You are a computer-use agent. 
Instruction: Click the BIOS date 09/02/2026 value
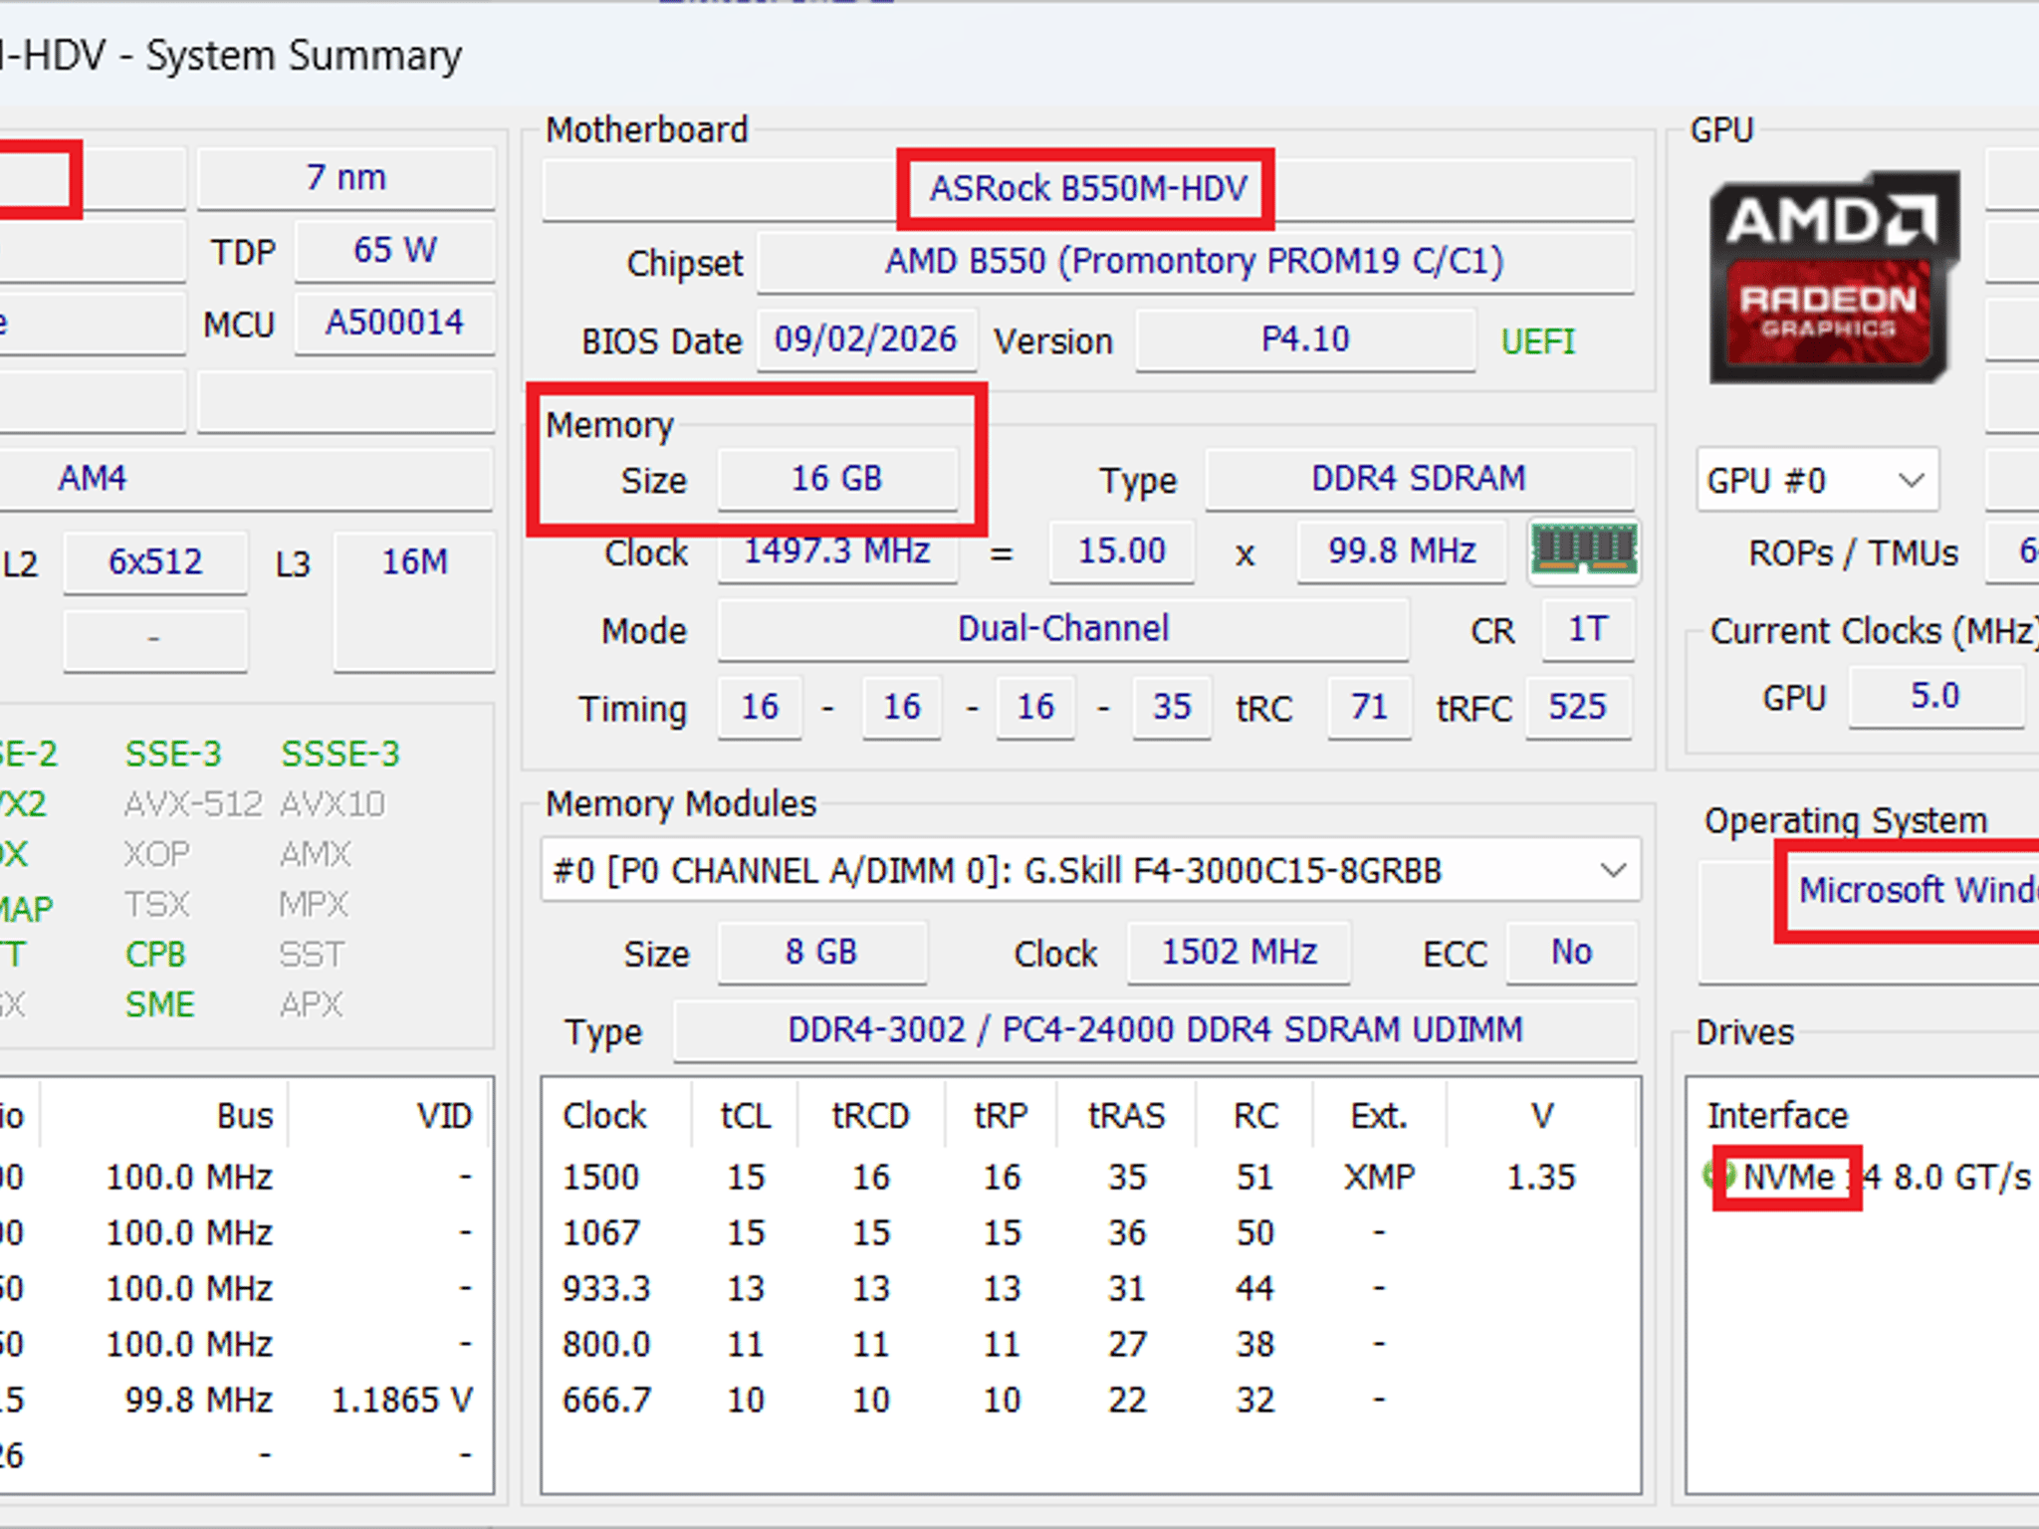coord(865,339)
